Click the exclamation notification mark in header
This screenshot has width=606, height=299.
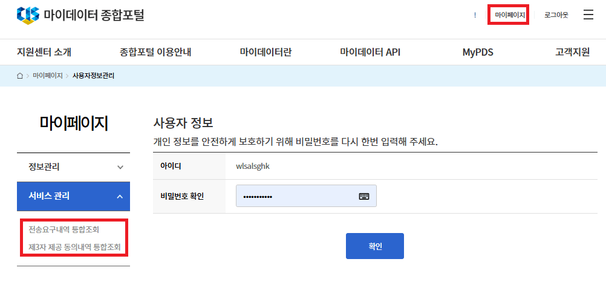pyautogui.click(x=475, y=16)
